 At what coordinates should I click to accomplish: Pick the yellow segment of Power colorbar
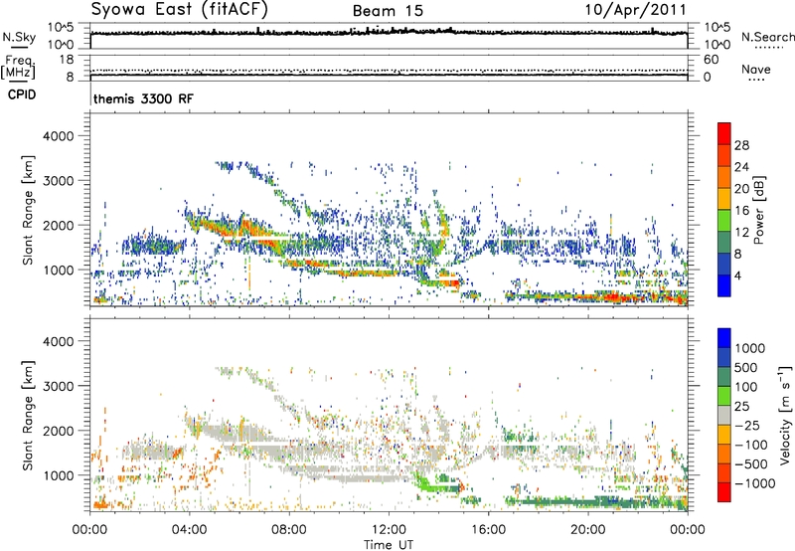[724, 199]
